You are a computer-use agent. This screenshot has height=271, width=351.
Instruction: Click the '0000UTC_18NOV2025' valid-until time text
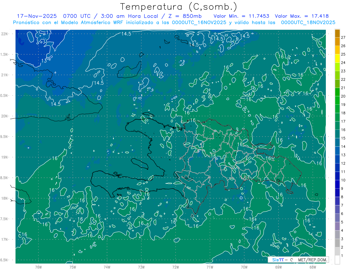(x=308, y=23)
